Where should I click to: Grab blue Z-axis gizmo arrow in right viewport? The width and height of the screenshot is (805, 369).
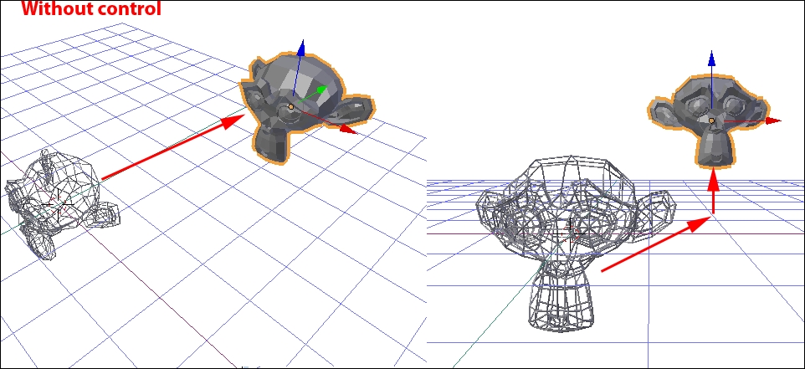711,58
